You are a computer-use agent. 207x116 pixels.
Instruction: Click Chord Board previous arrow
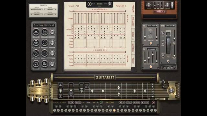(x=70, y=102)
